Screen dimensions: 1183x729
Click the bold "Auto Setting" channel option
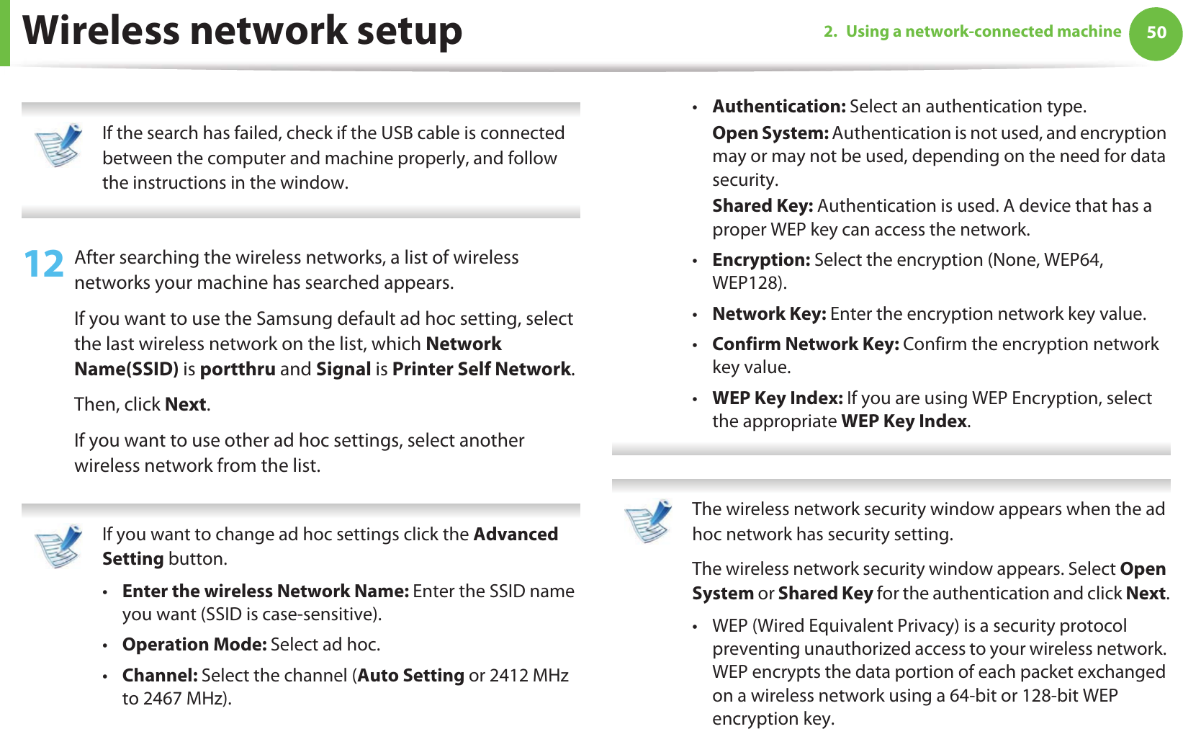pos(410,676)
